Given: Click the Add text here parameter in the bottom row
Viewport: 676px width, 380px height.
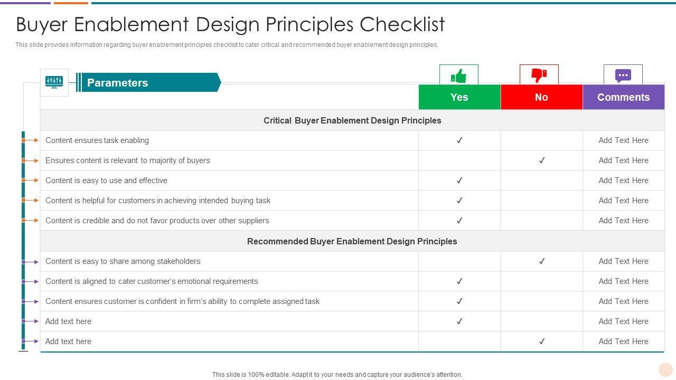Looking at the screenshot, I should pyautogui.click(x=68, y=341).
